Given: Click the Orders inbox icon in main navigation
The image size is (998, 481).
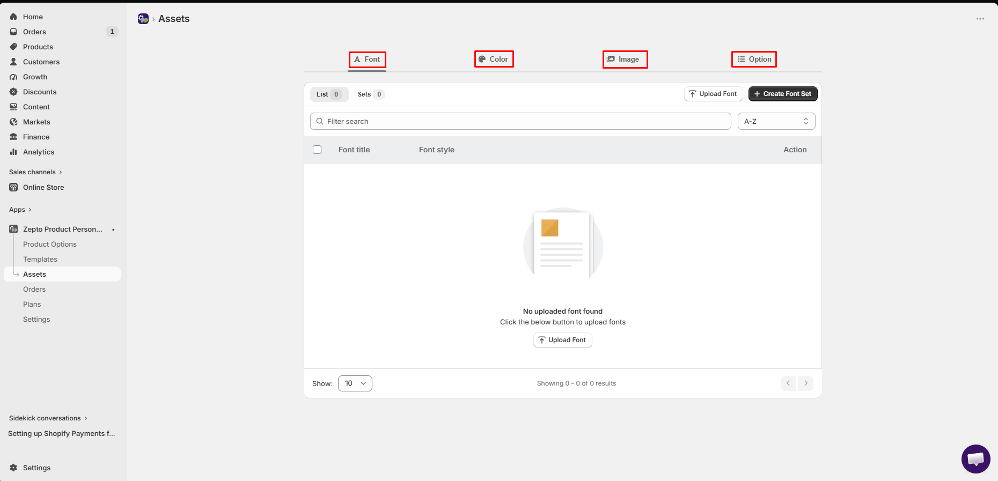Looking at the screenshot, I should pos(13,32).
